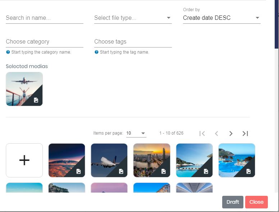Click image file icon on jumbo jet thumbnail

(121, 171)
